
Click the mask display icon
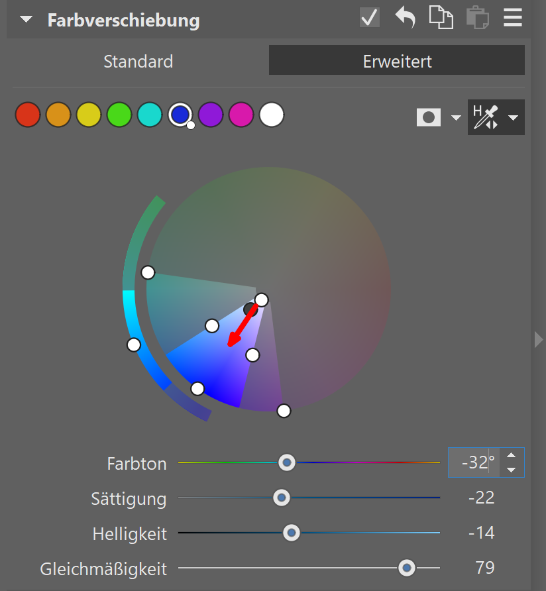click(x=429, y=118)
